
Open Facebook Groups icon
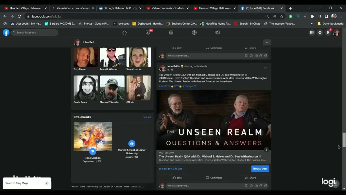(x=194, y=32)
